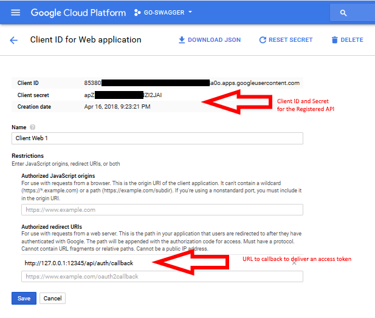The width and height of the screenshot is (375, 318).
Task: Open the hamburger navigation menu
Action: tap(16, 12)
